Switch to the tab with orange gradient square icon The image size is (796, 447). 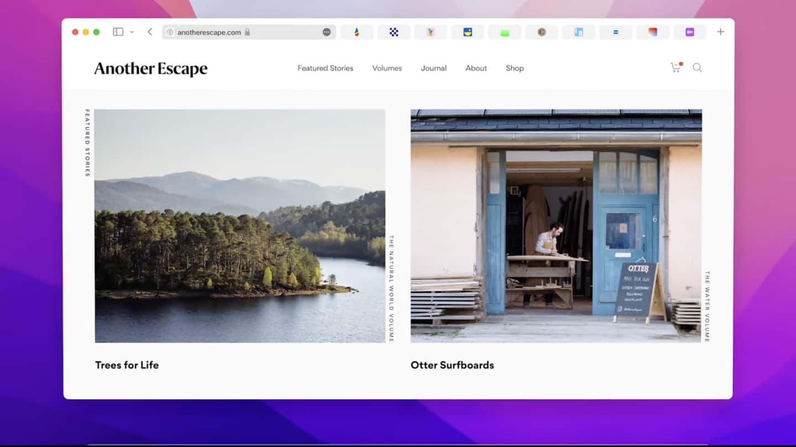point(653,32)
